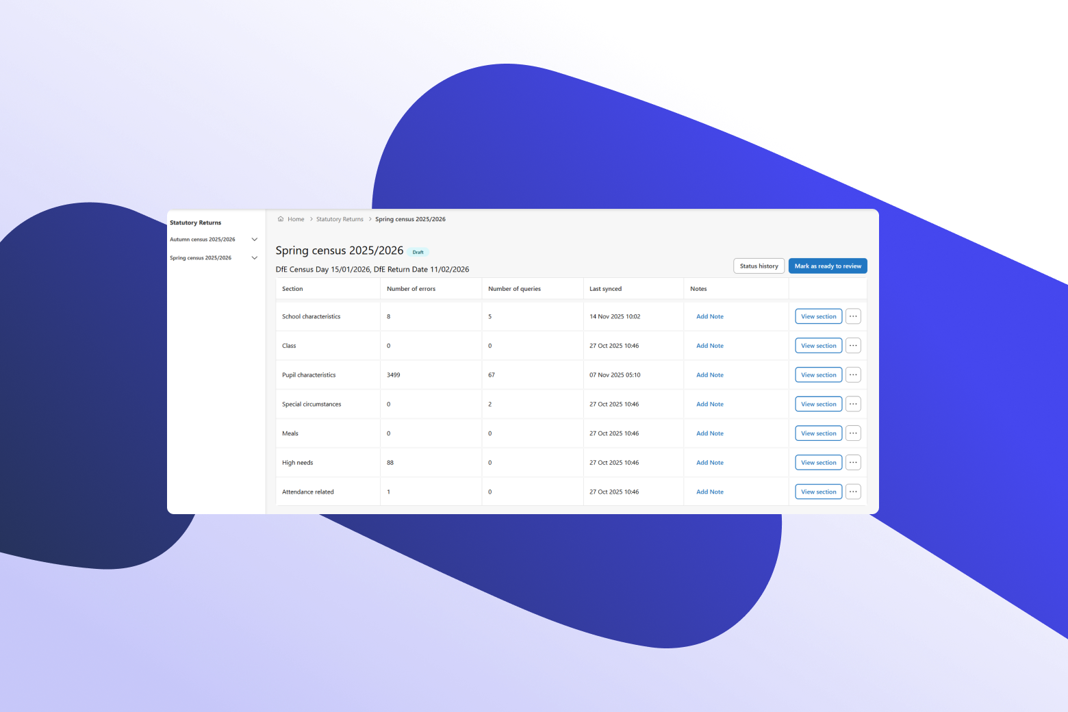
Task: Go to Statutory Returns breadcrumb link
Action: (x=340, y=219)
